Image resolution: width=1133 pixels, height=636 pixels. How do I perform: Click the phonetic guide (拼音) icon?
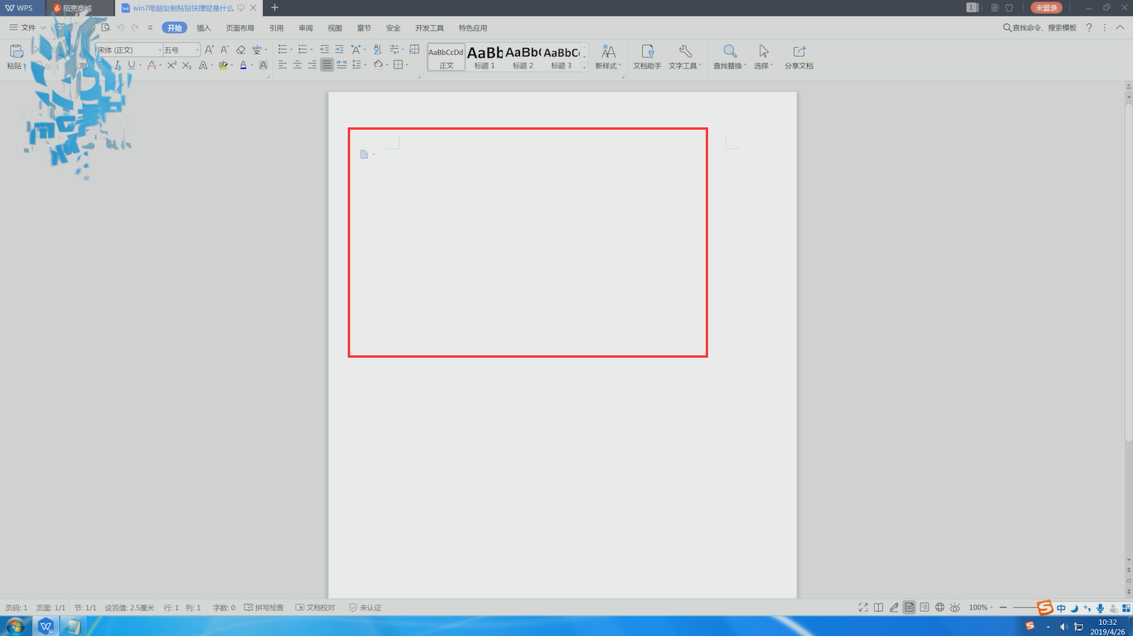pyautogui.click(x=256, y=50)
